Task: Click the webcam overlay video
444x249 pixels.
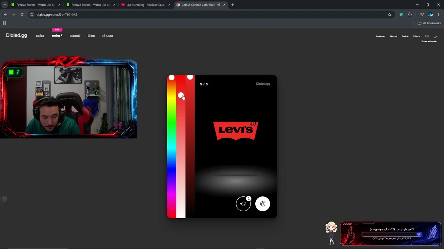Action: (69, 98)
